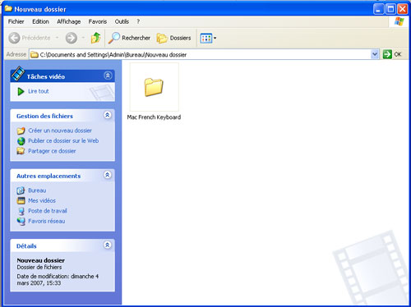The image size is (411, 307).
Task: Click the Autres emplacements header title
Action: tap(48, 176)
